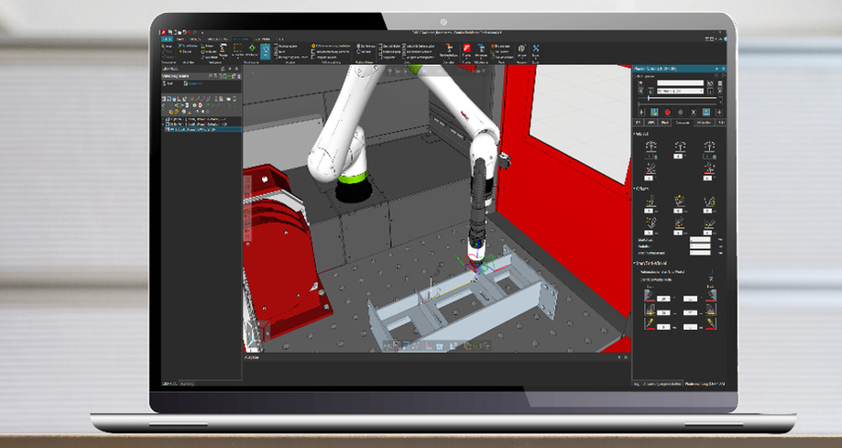Click the blue highlighted icon left of the record button
842x448 pixels.
(x=654, y=113)
